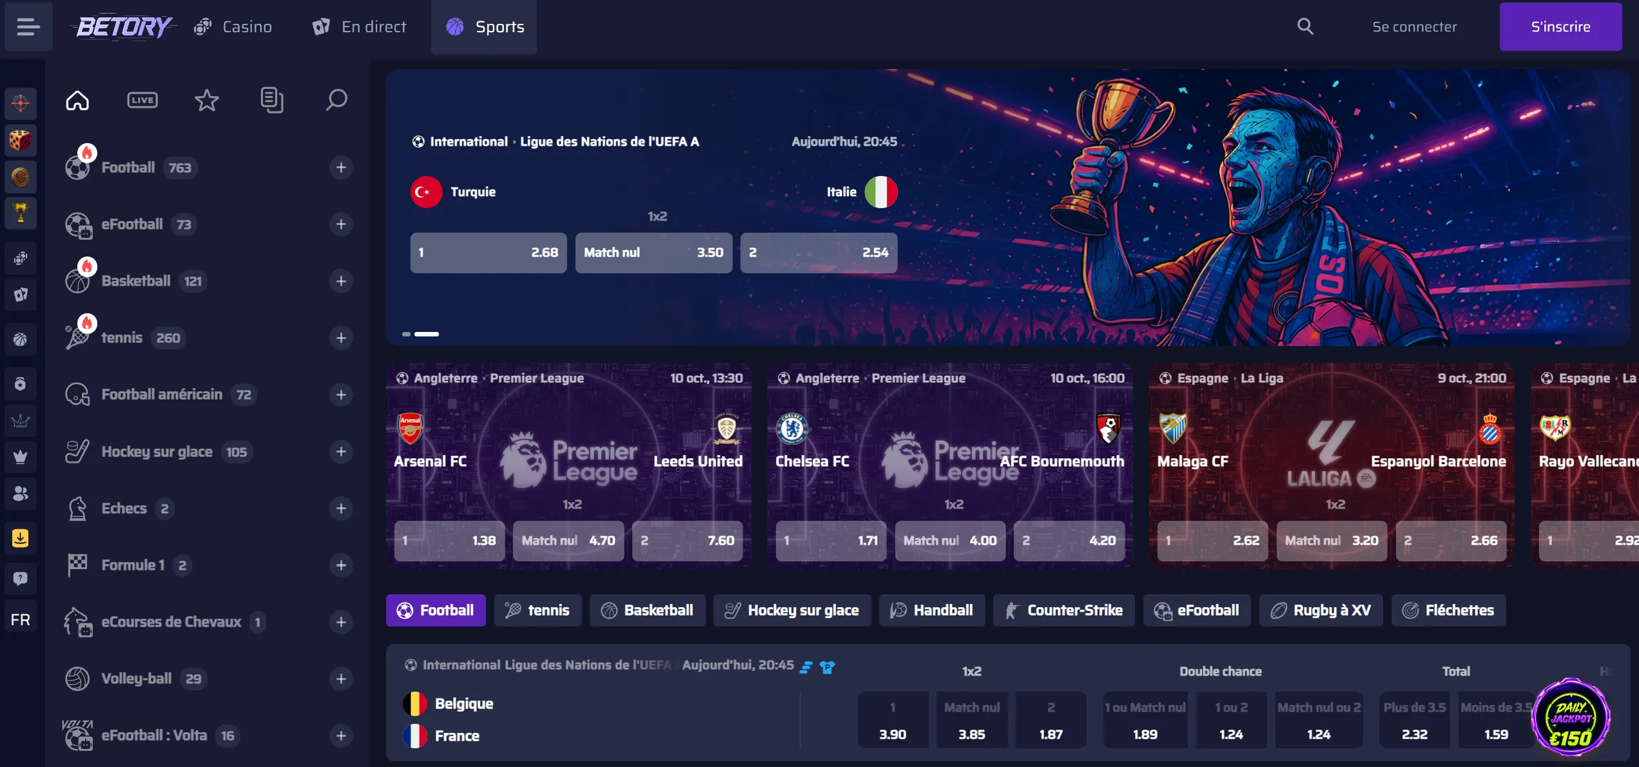Switch to Fléchettes filter tab
The image size is (1639, 767).
pos(1448,610)
